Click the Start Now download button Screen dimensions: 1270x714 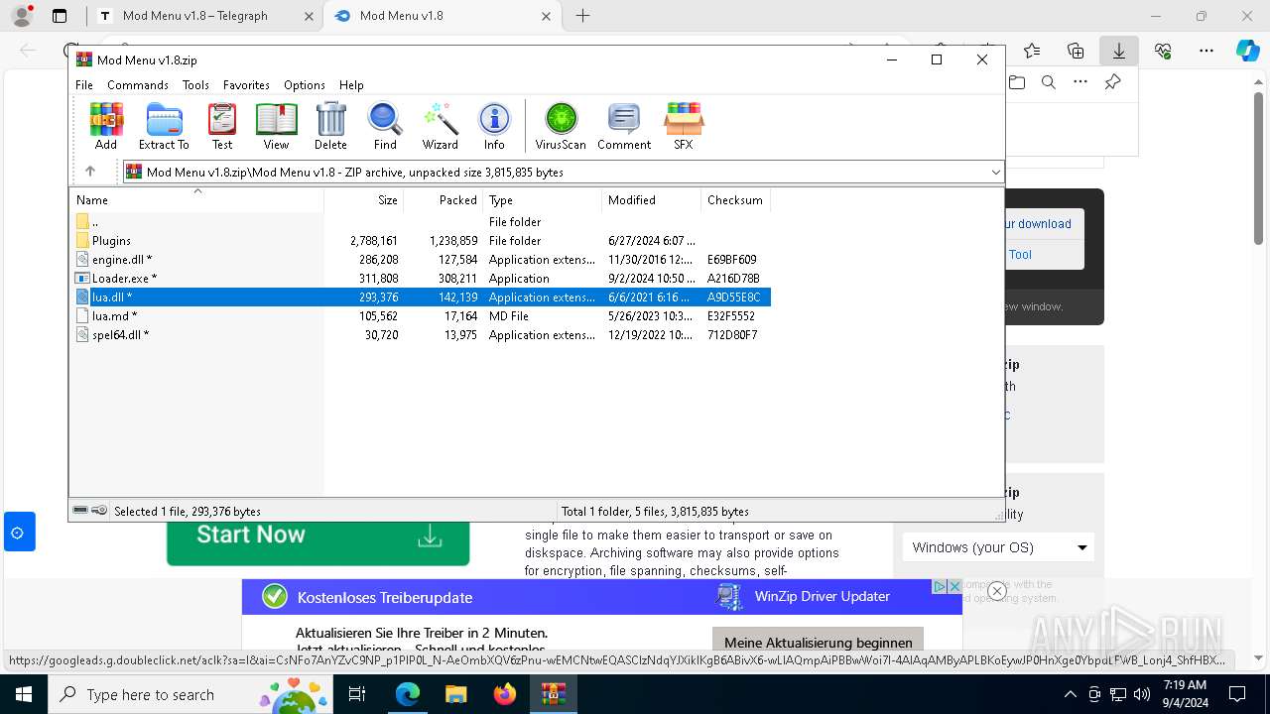point(317,535)
